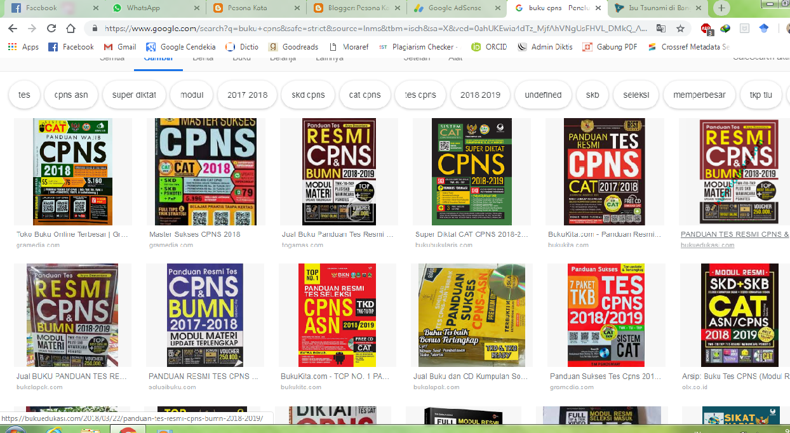Viewport: 790px width, 433px height.
Task: Filter images by the 'tes' chip
Action: 24,95
